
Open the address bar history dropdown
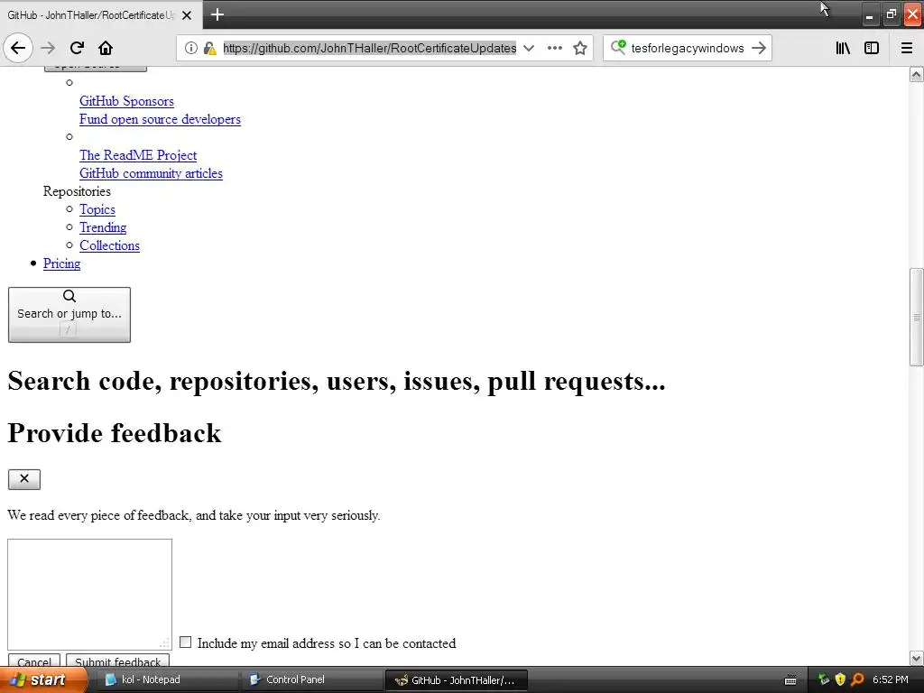point(529,48)
